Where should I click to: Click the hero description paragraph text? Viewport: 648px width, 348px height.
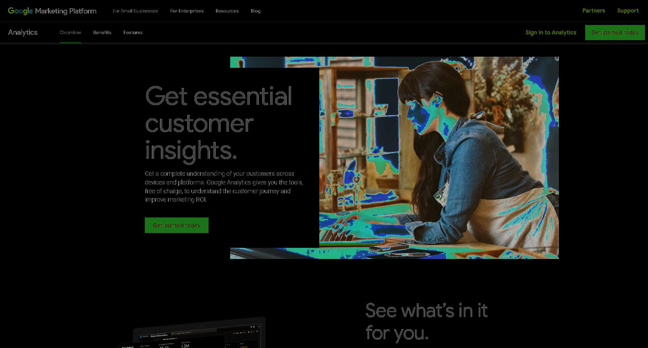point(224,186)
